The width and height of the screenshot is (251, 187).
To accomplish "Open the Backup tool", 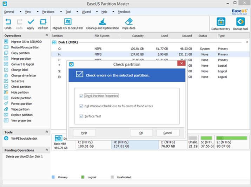I will coord(240,22).
